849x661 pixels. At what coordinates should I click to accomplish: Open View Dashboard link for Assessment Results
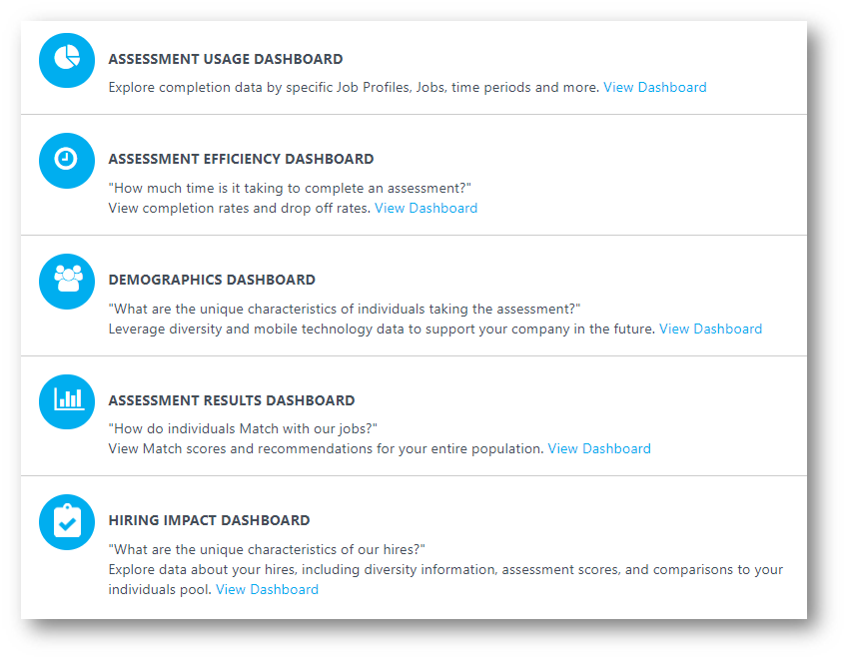pos(599,448)
